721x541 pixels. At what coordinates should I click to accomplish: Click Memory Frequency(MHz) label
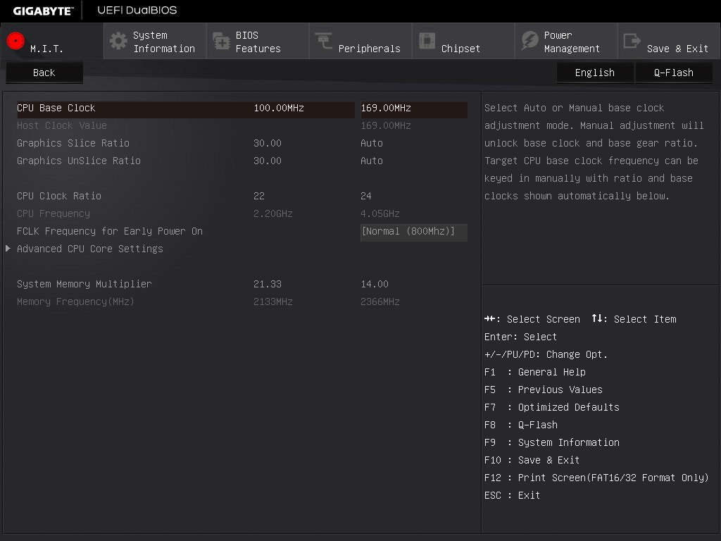tap(75, 301)
